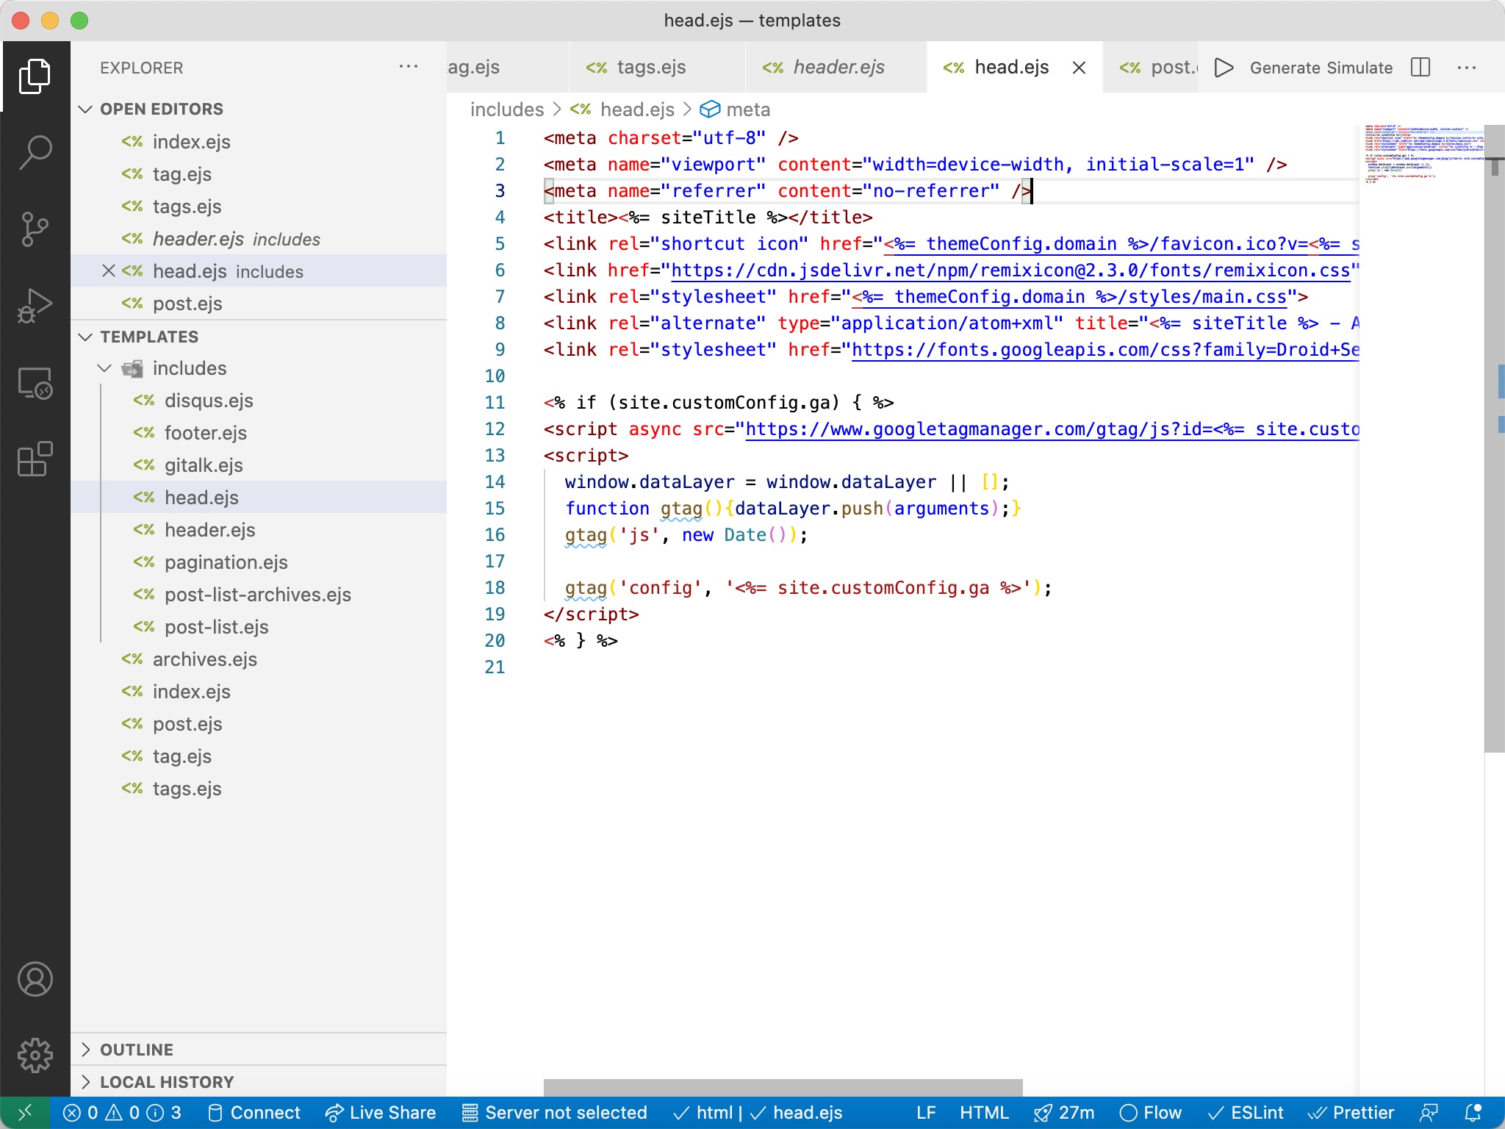Image resolution: width=1505 pixels, height=1129 pixels.
Task: Open footer.ejs file
Action: coord(259,433)
